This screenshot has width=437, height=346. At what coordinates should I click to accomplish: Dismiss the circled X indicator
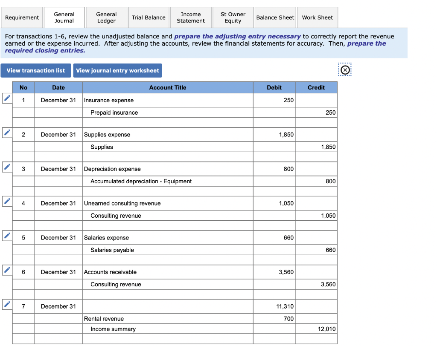345,69
